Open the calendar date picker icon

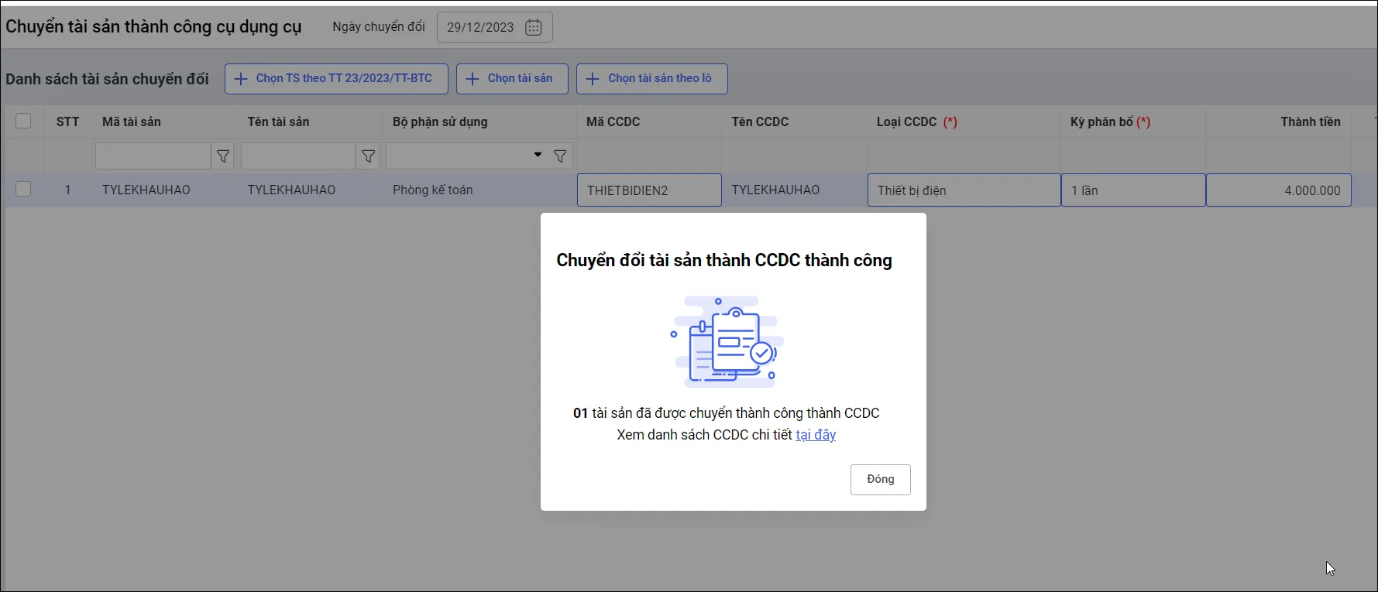pyautogui.click(x=533, y=27)
